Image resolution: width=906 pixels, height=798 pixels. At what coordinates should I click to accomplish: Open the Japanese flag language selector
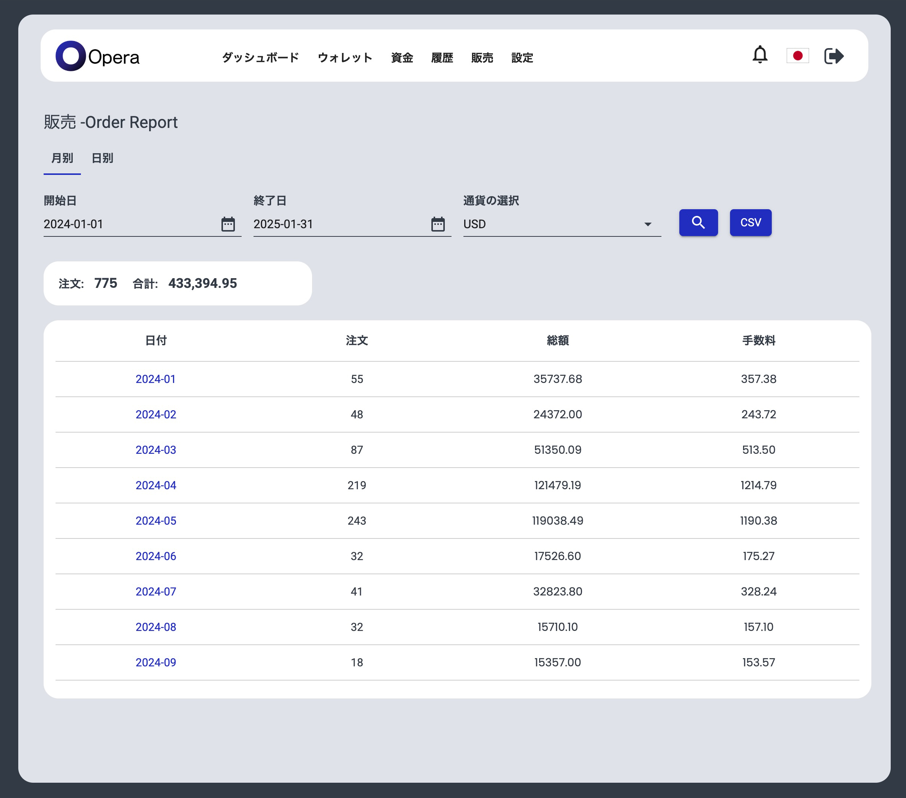[798, 56]
